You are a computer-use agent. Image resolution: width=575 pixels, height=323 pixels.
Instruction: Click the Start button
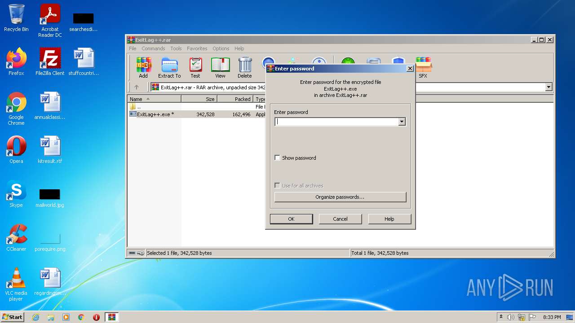(x=13, y=317)
